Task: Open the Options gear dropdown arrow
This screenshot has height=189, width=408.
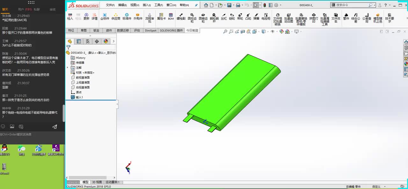Action: (280, 5)
